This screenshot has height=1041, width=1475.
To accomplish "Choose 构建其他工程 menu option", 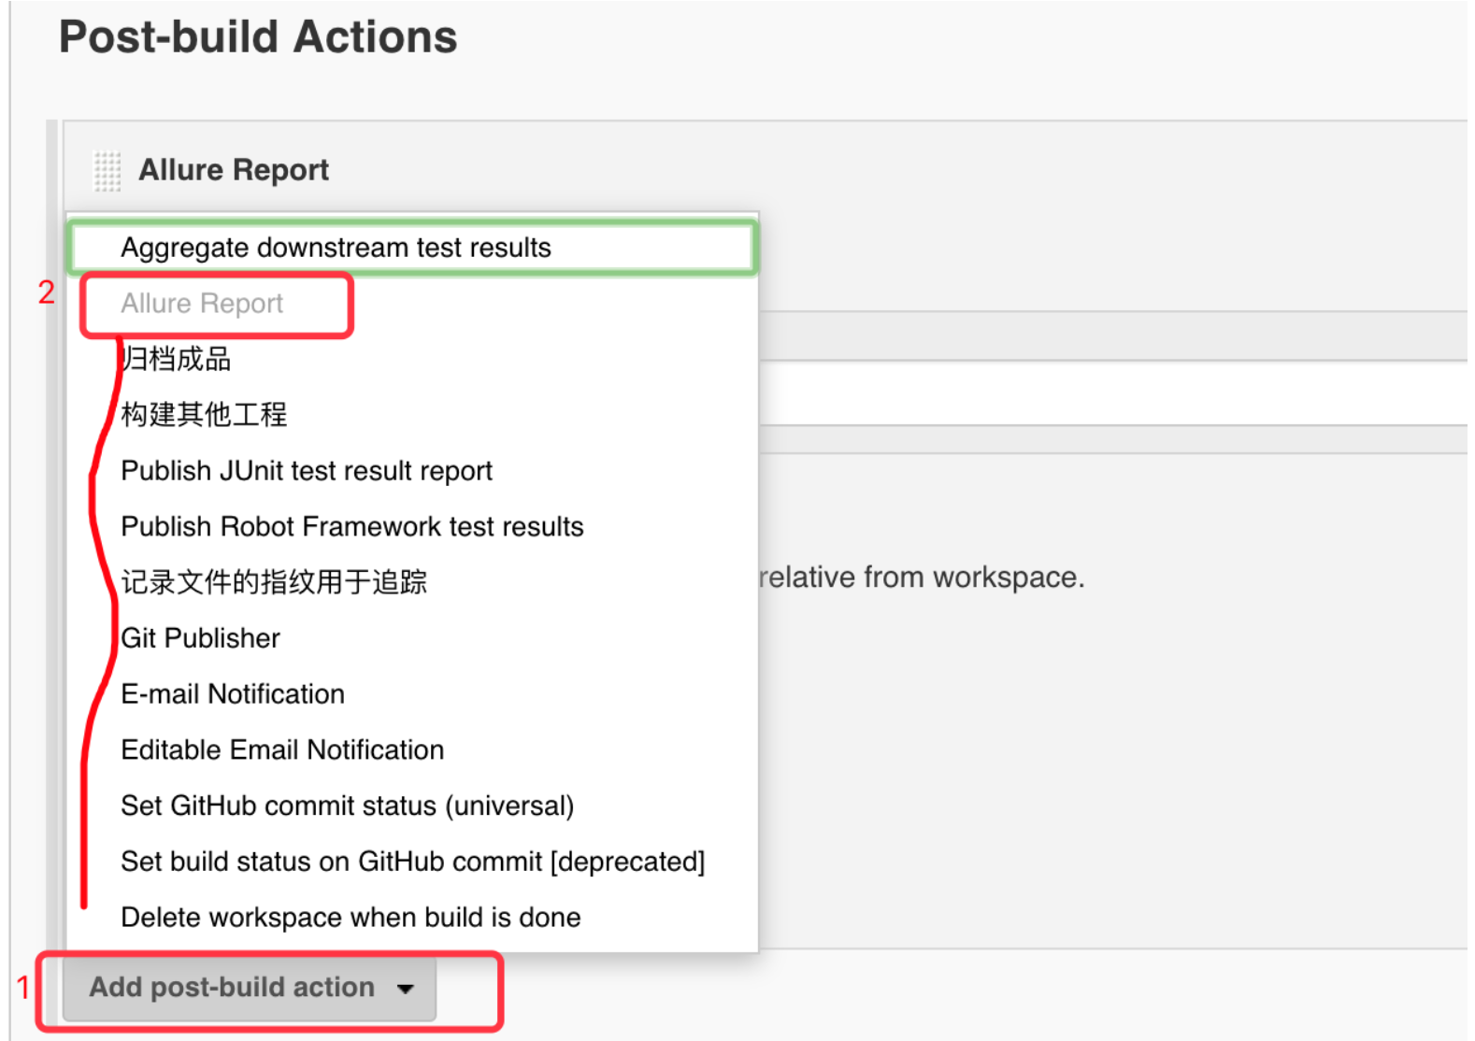I will pyautogui.click(x=204, y=415).
